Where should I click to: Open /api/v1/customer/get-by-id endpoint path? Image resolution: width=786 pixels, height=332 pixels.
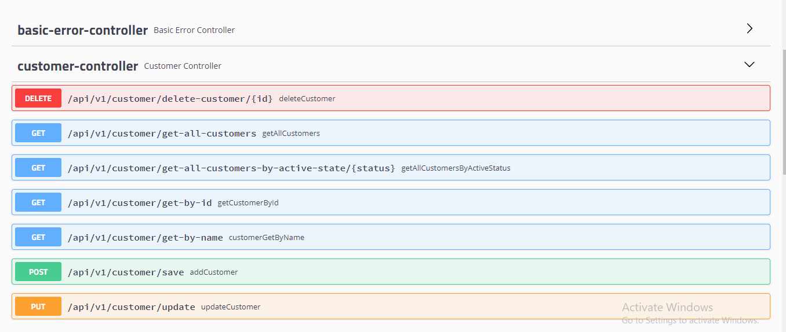pyautogui.click(x=140, y=203)
